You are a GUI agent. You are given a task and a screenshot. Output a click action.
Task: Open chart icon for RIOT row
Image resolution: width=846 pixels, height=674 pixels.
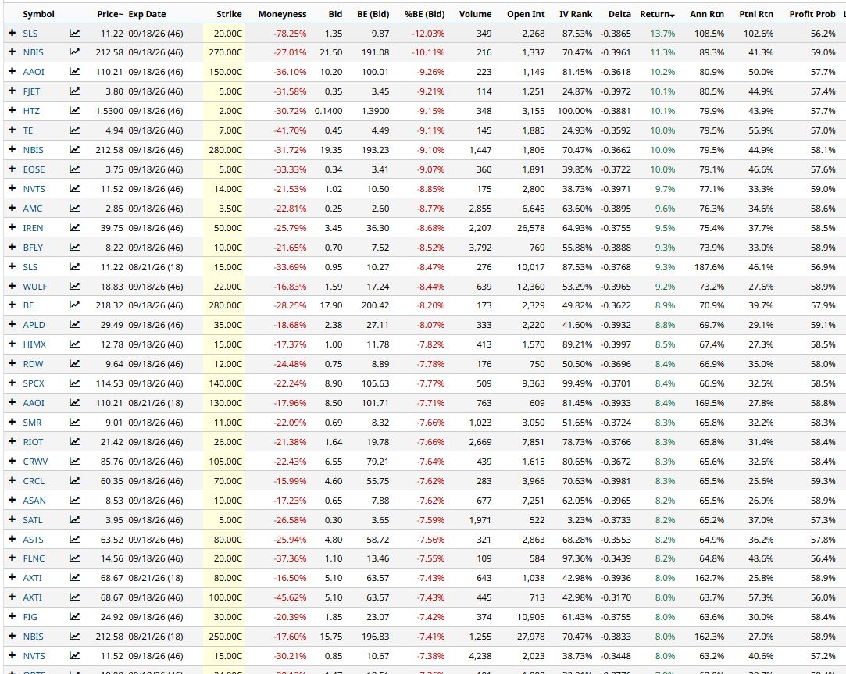tap(75, 442)
